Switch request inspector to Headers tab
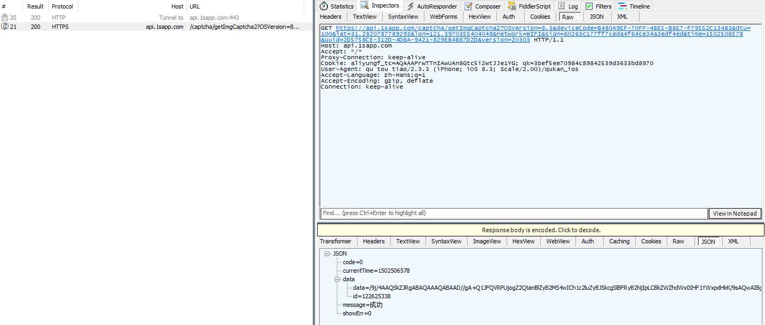765x325 pixels. [x=330, y=17]
